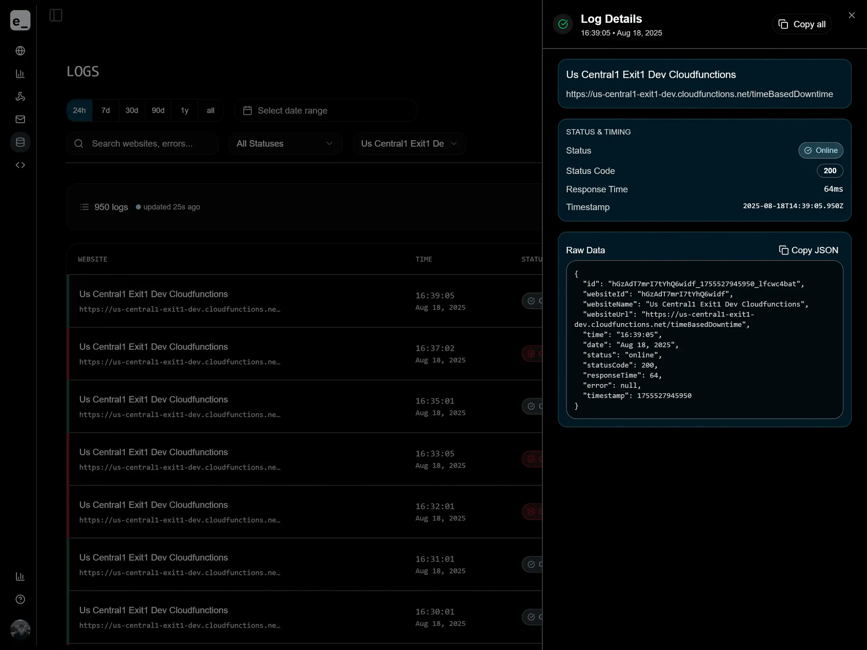Select the 30d time range tab
867x650 pixels.
(x=132, y=111)
